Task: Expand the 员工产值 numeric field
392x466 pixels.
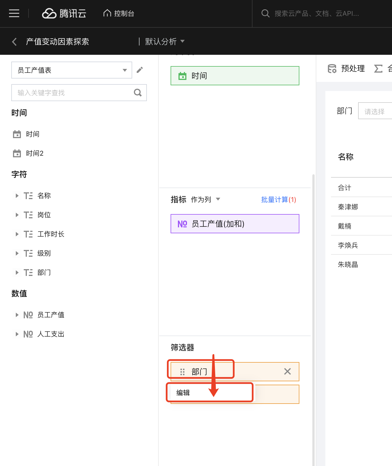Action: point(17,315)
